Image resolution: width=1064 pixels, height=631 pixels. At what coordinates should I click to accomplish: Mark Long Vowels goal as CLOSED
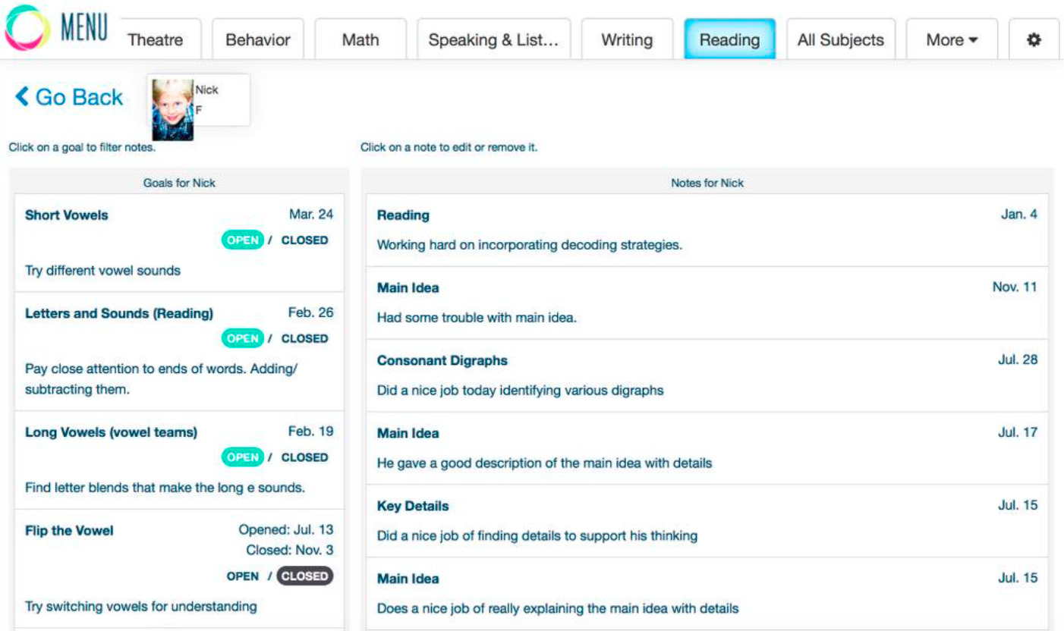[304, 457]
